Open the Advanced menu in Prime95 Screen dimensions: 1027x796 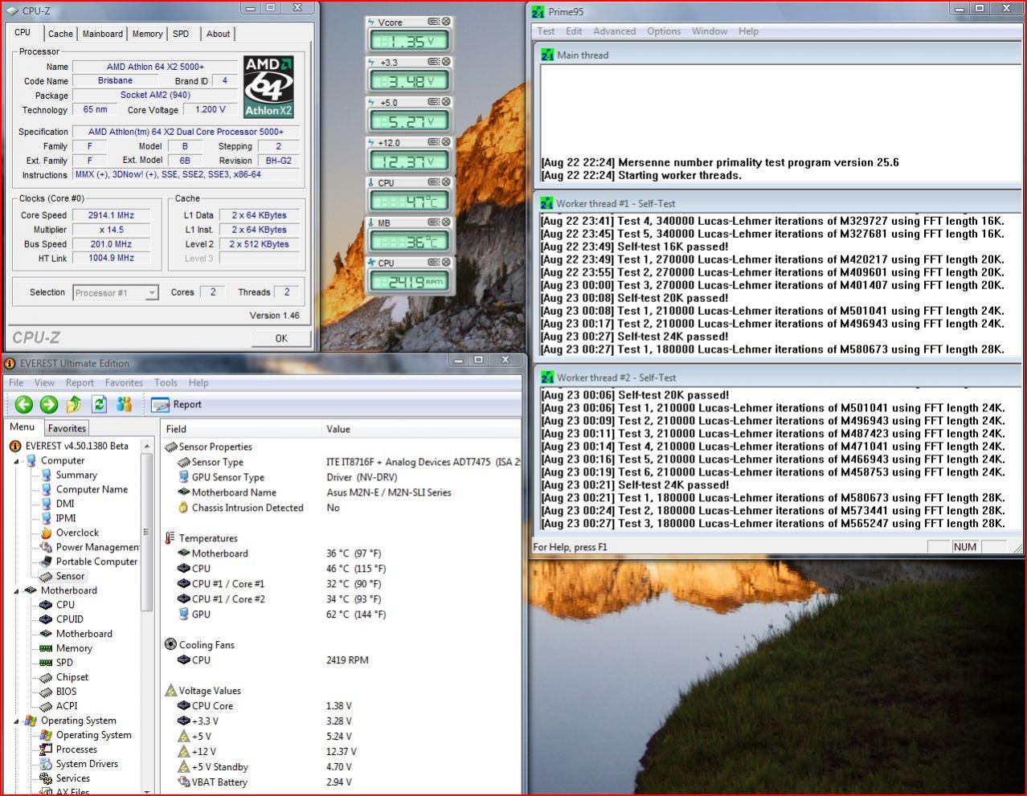click(x=614, y=31)
